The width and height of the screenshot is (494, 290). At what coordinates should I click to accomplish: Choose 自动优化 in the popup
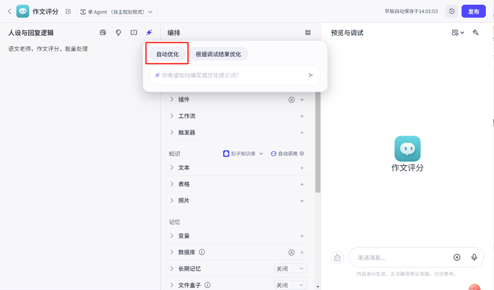(168, 54)
